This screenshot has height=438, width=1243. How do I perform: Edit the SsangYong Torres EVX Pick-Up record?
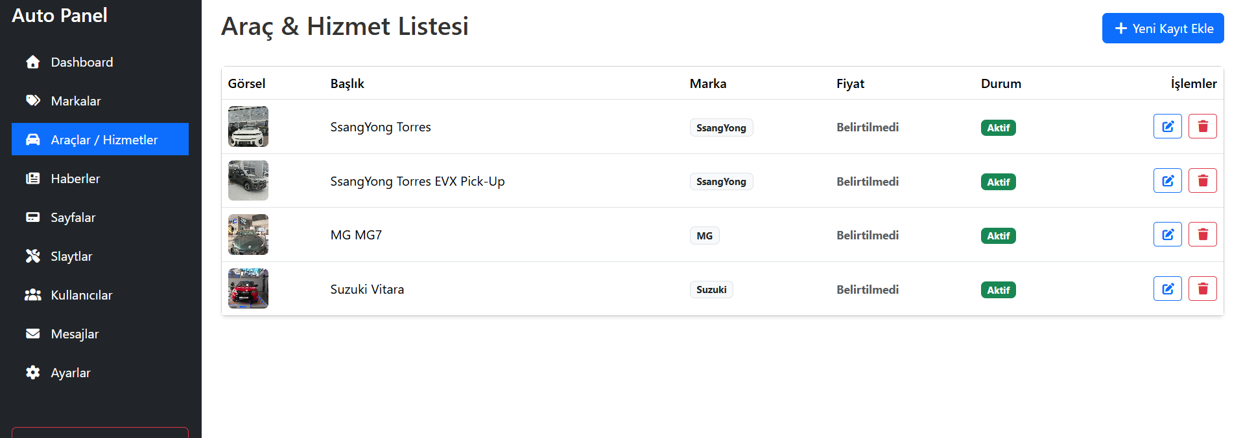point(1167,181)
